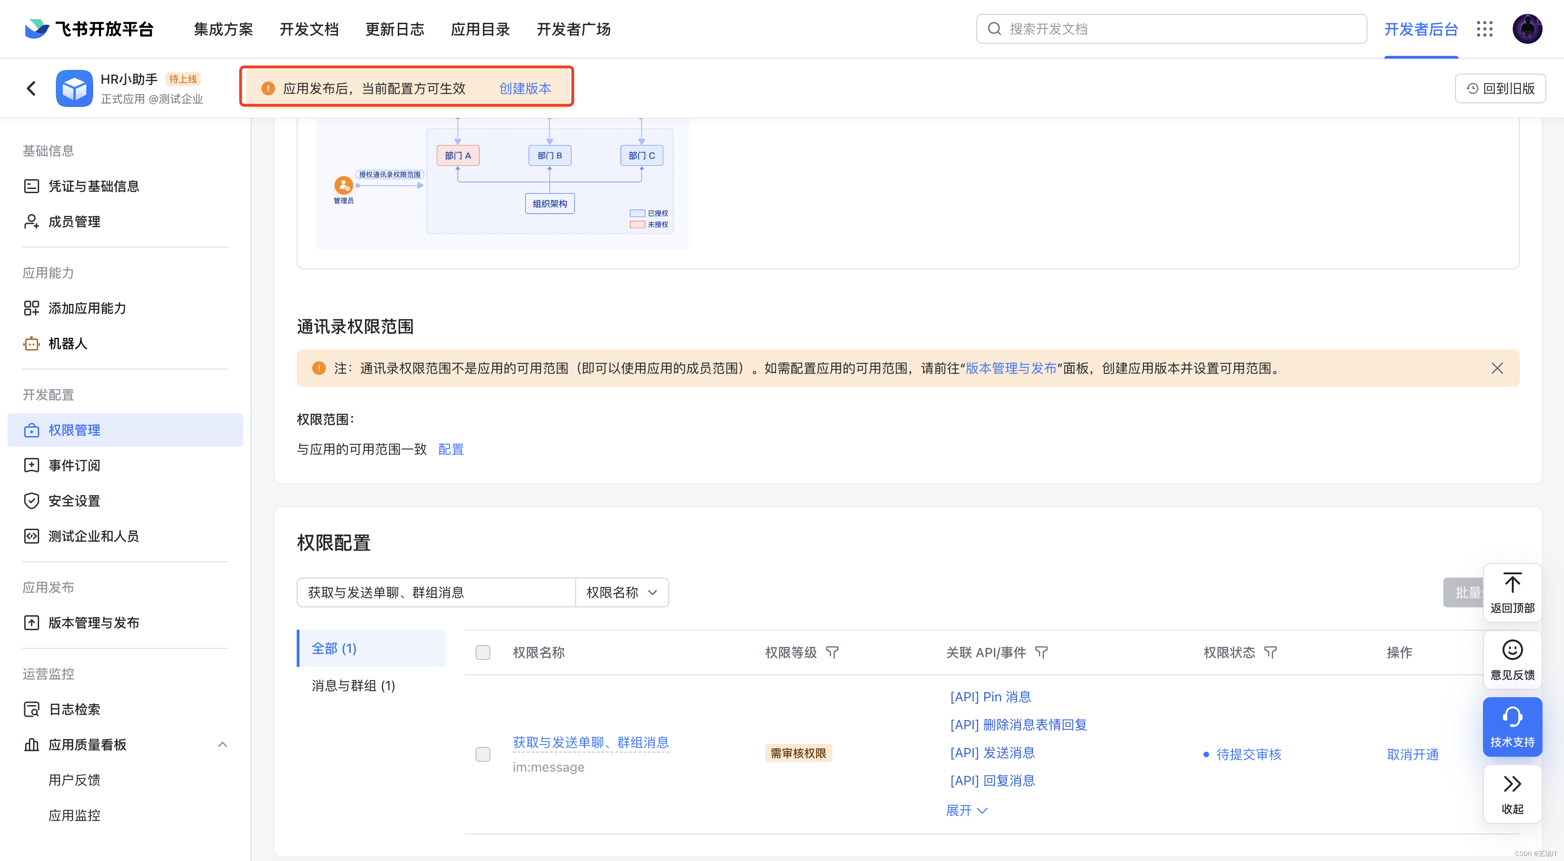Select the 消息与群组 (1) category tab
The width and height of the screenshot is (1564, 861).
[354, 686]
